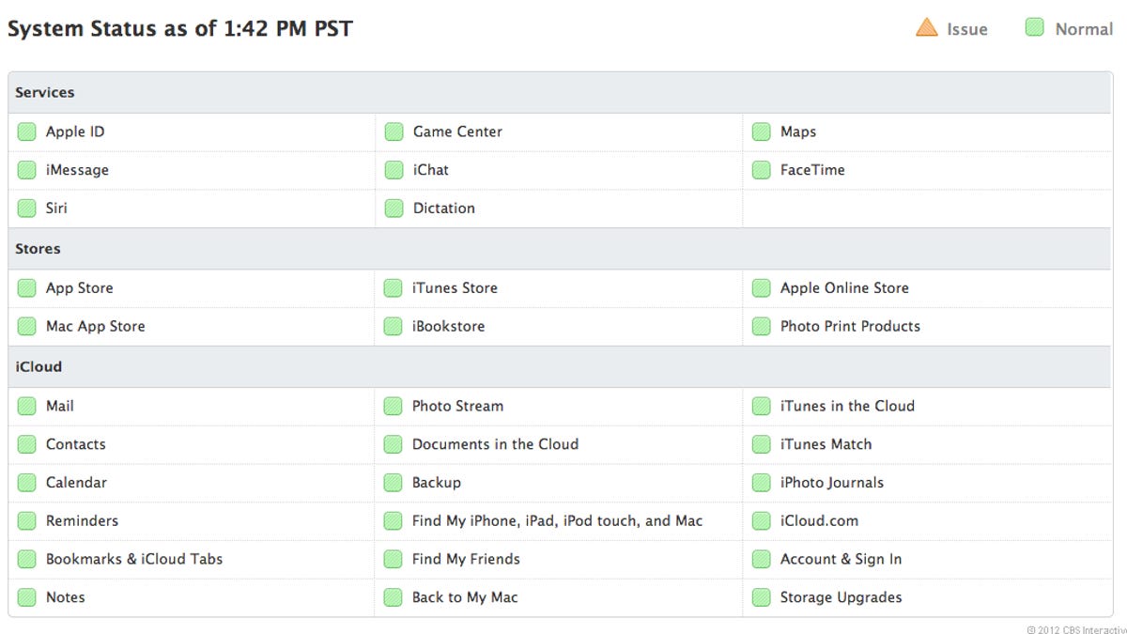
Task: Click the iCloud section header
Action: [x=39, y=367]
